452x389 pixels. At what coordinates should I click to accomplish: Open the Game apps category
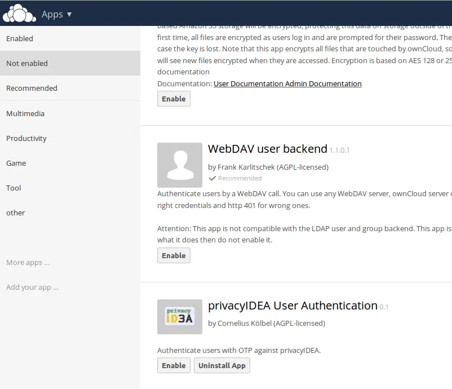(x=70, y=163)
